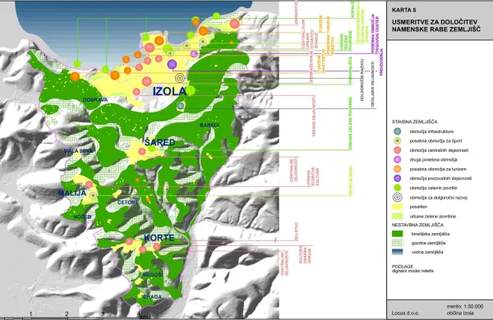Image resolution: width=493 pixels, height=320 pixels.
Task: Click the vodna zemljišča legend label
Action: tap(427, 252)
